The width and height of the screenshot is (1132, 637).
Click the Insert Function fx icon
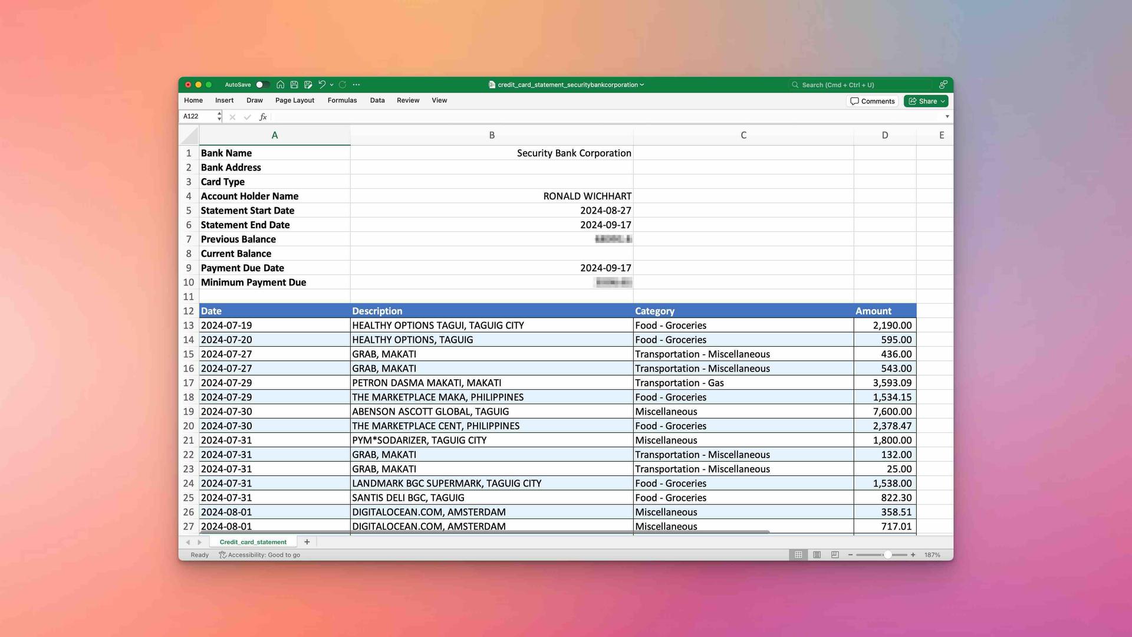click(263, 117)
